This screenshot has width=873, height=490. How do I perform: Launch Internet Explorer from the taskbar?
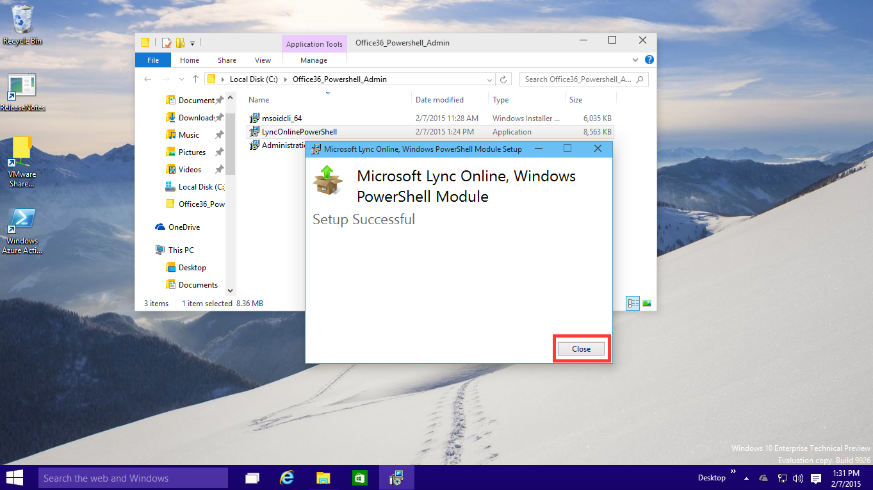click(288, 478)
